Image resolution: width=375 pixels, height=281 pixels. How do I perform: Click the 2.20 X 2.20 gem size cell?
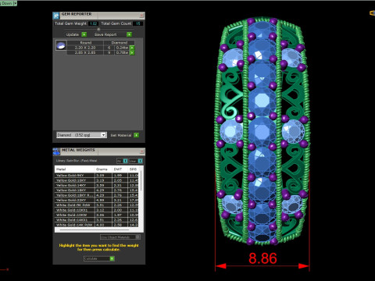(x=85, y=48)
